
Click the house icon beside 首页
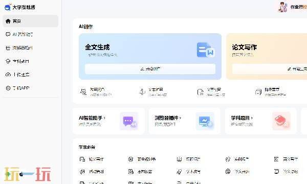8,21
